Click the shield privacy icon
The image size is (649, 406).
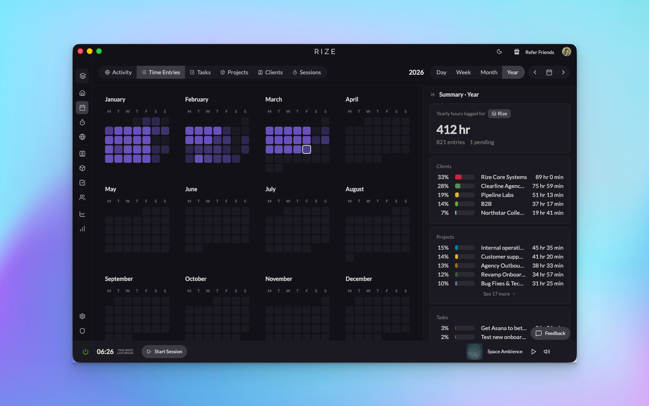[x=82, y=331]
